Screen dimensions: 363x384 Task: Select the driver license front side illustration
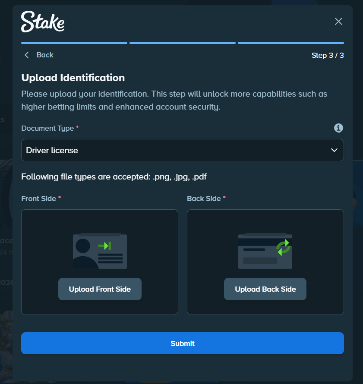[100, 251]
